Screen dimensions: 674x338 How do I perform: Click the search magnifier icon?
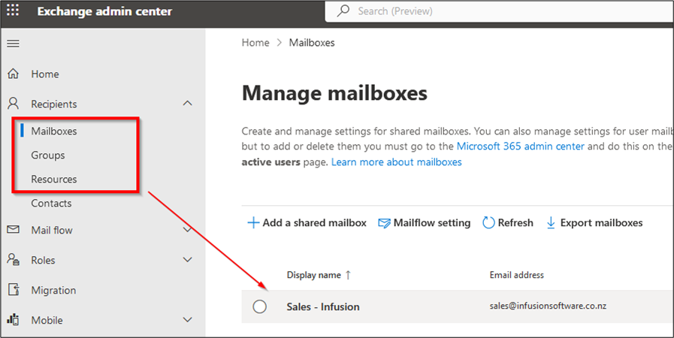[x=343, y=11]
